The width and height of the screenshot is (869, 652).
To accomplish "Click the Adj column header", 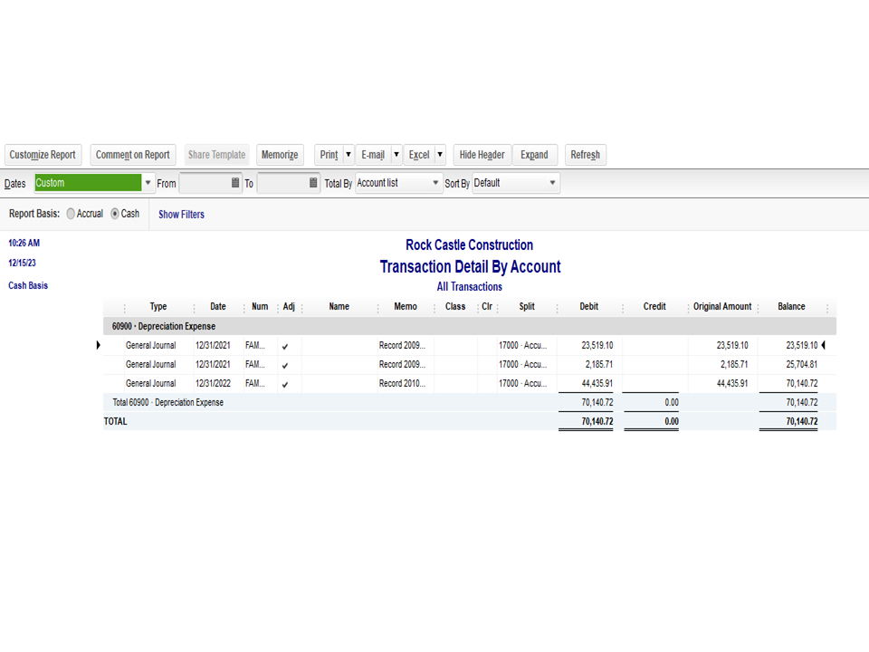I will point(289,307).
